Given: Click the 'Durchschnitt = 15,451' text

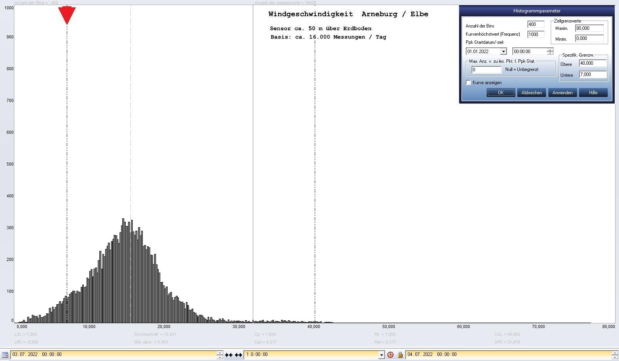Looking at the screenshot, I should pos(155,334).
